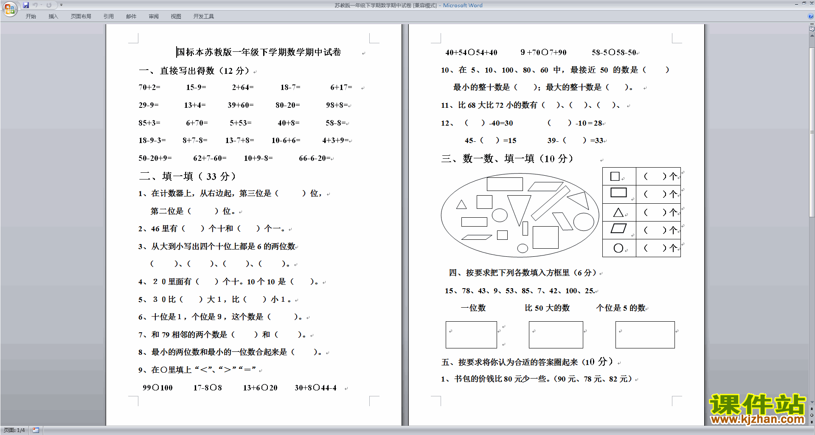This screenshot has width=815, height=435.
Task: Click empty box under 个位是 5 的数
Action: click(x=645, y=335)
